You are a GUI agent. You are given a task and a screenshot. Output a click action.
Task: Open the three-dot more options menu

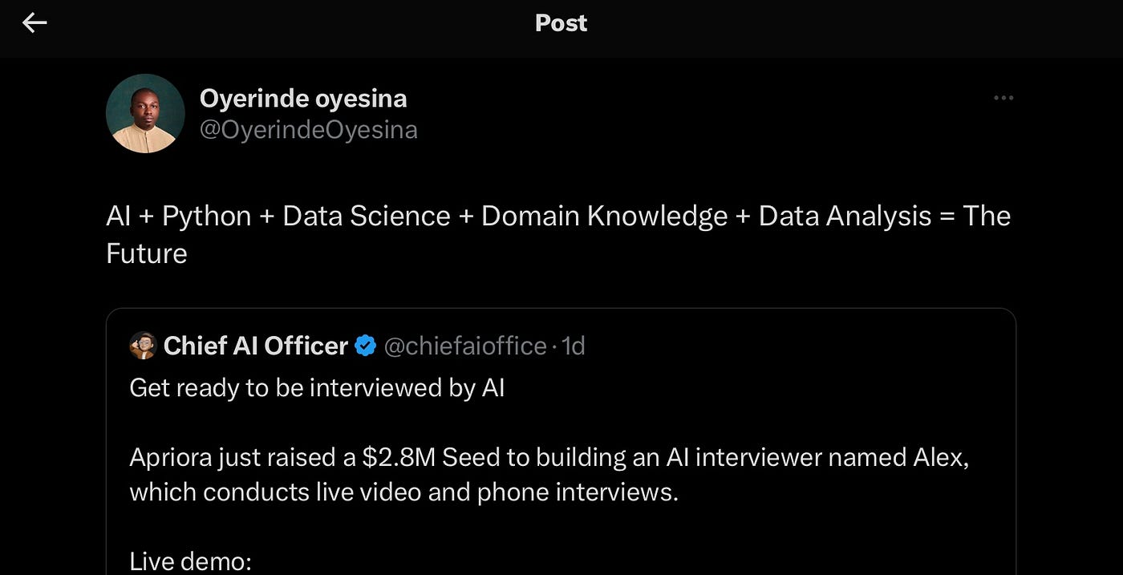point(1003,98)
